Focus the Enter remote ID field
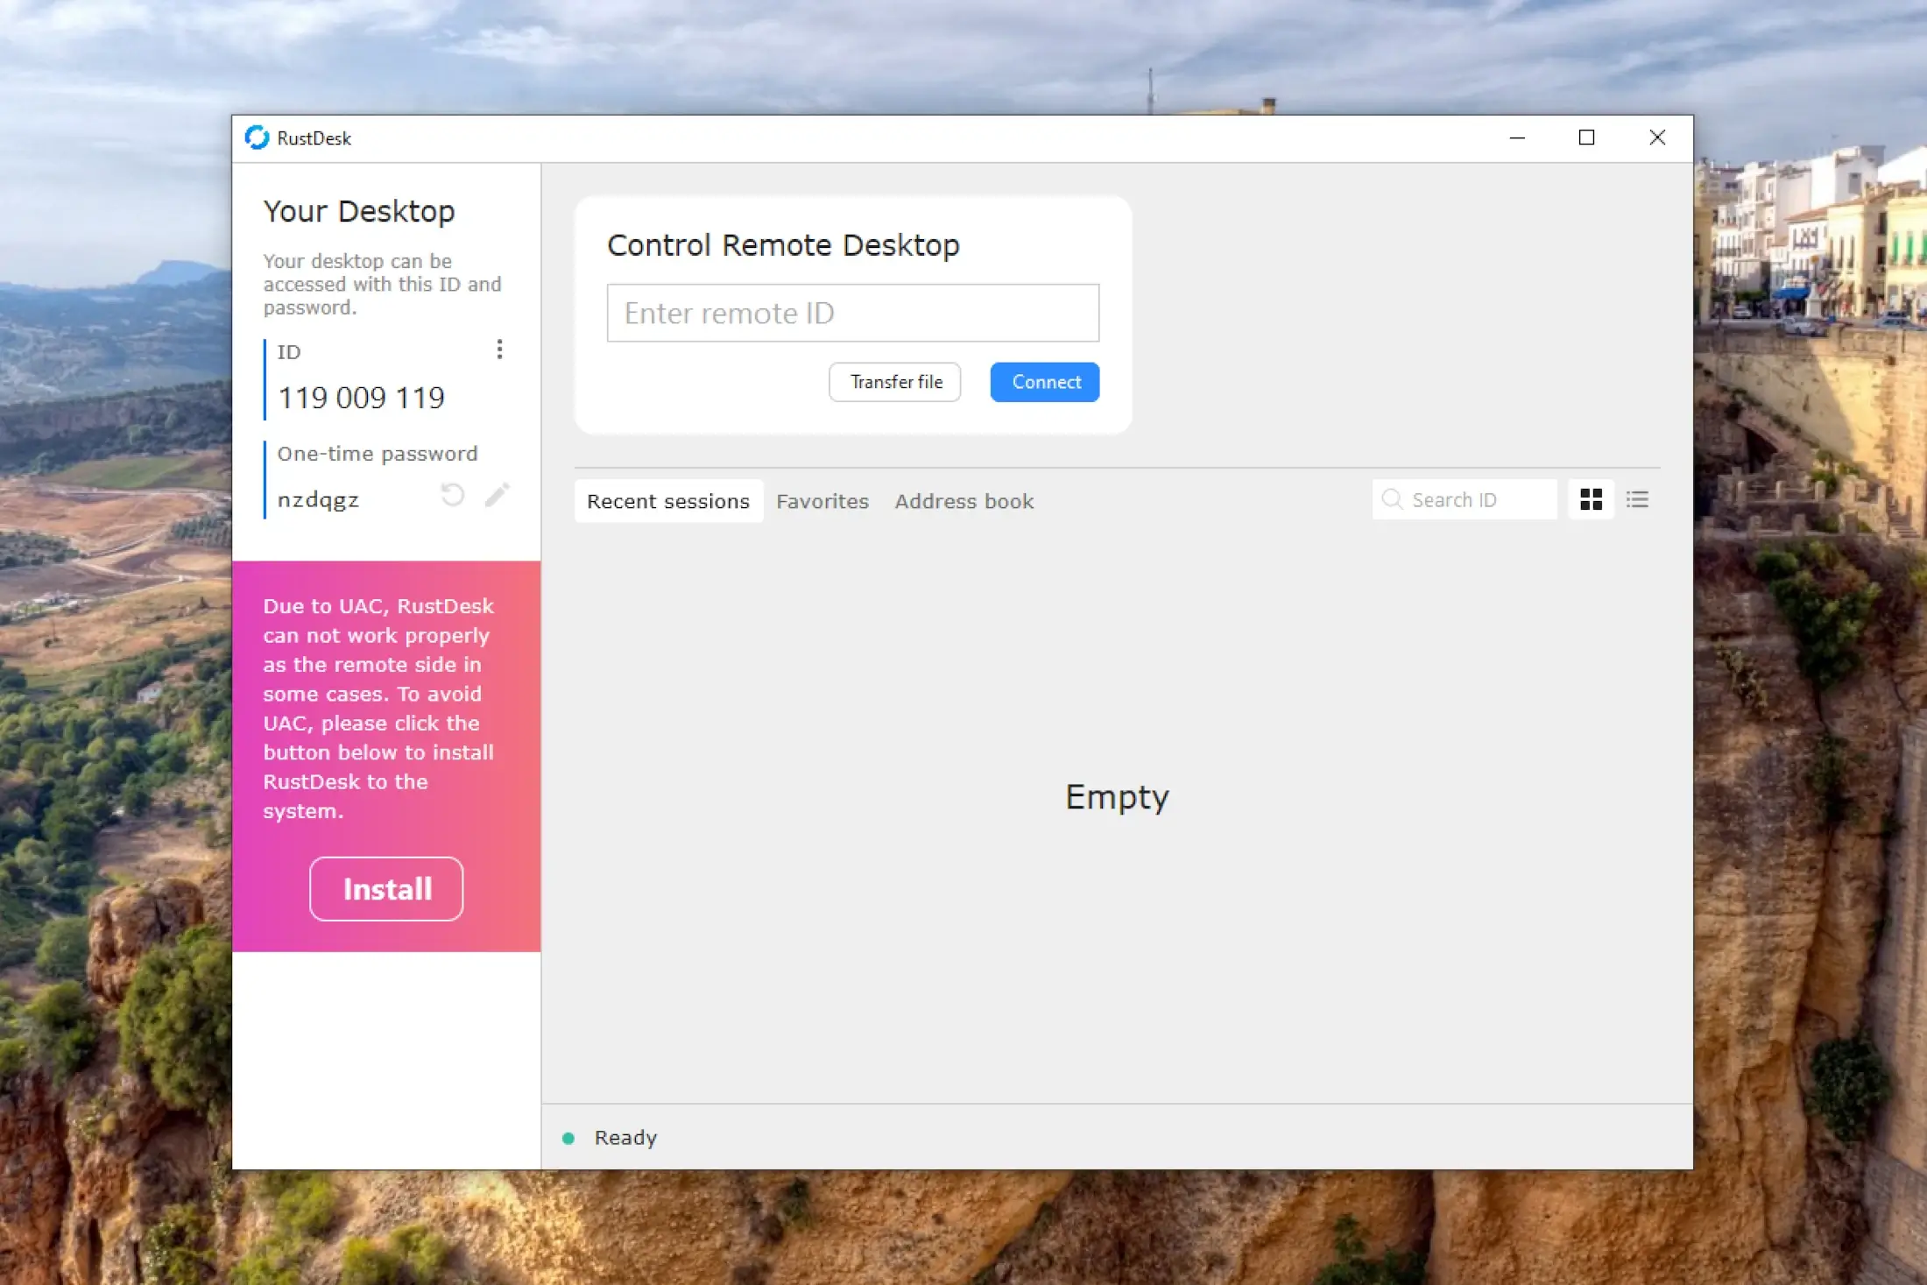This screenshot has width=1927, height=1285. pos(852,313)
